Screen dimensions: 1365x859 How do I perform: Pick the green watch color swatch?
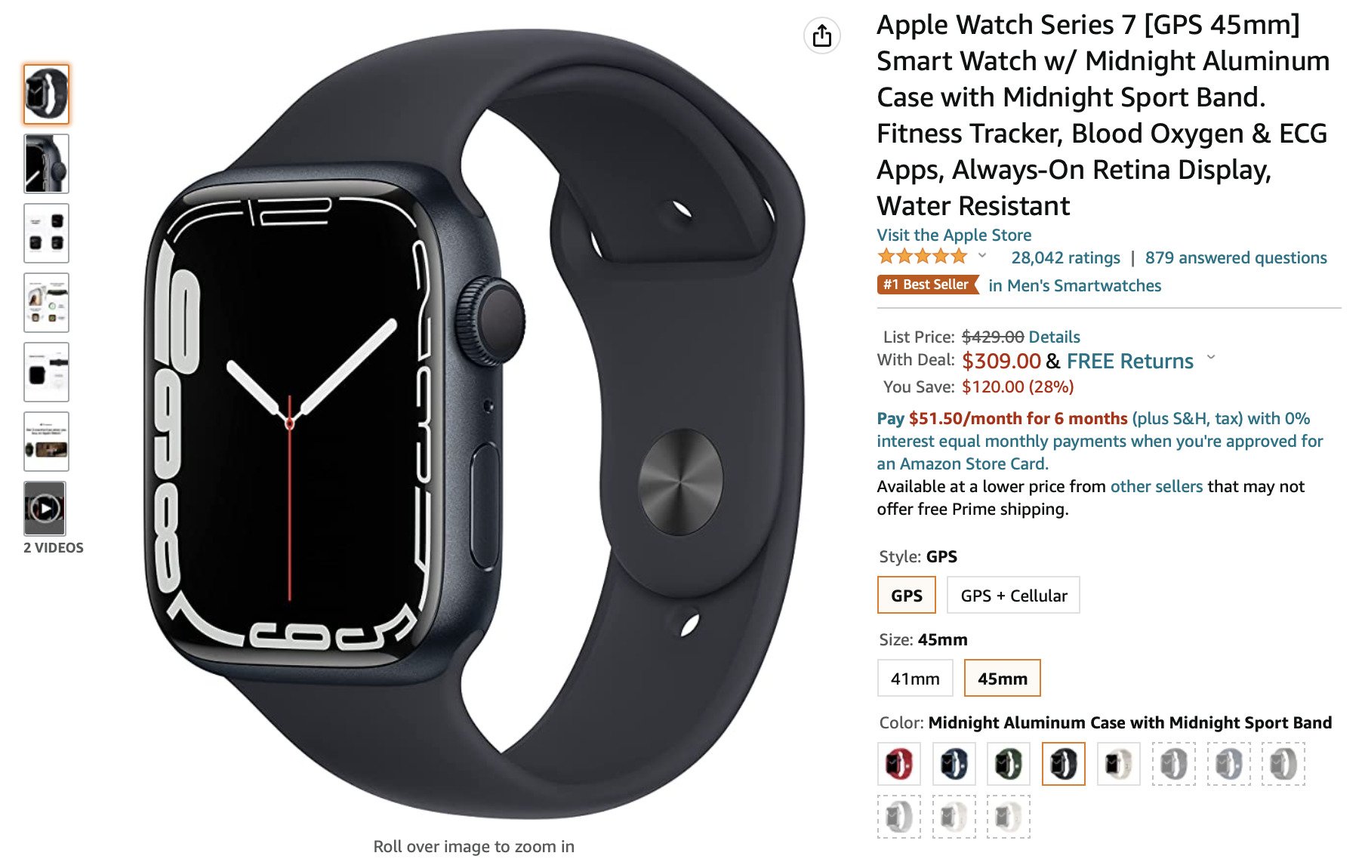(x=1009, y=764)
